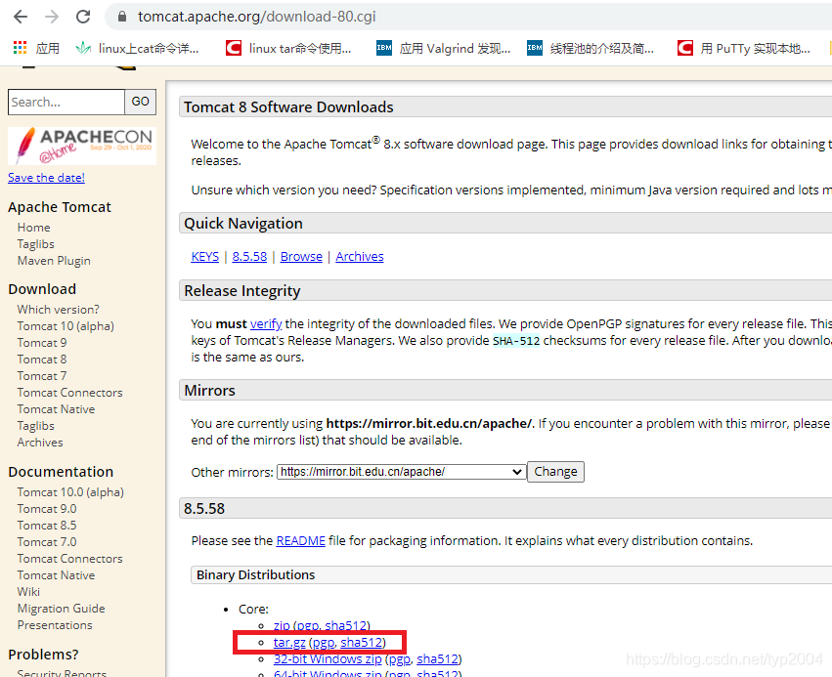Download Core zip distribution

click(282, 625)
